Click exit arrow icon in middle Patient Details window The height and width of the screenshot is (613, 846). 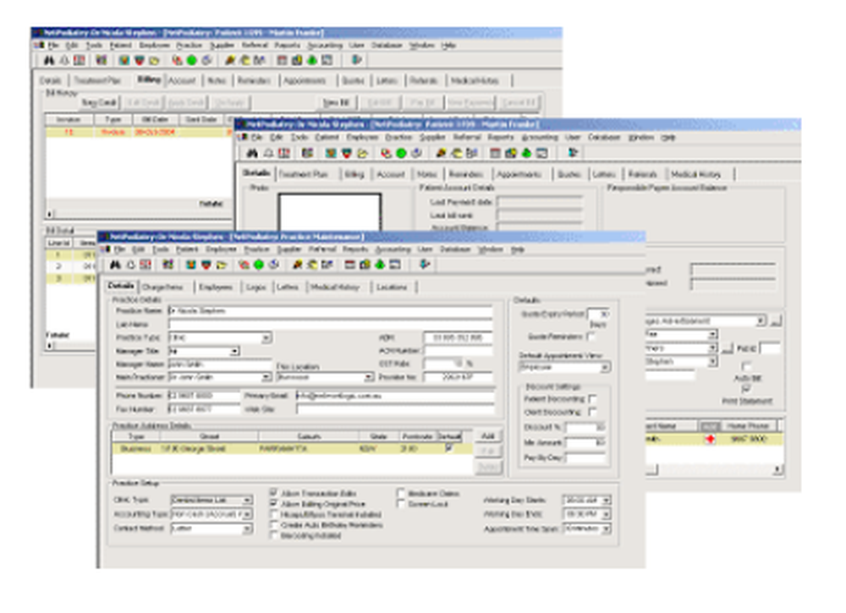click(573, 152)
